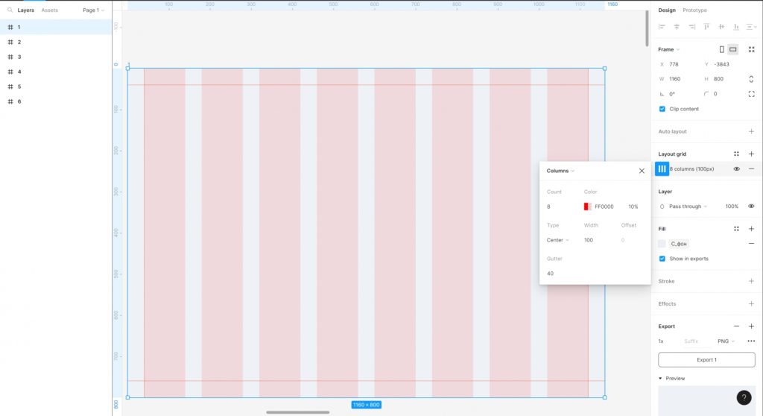The image size is (763, 416).
Task: Click resize to fit icon
Action: click(x=751, y=49)
